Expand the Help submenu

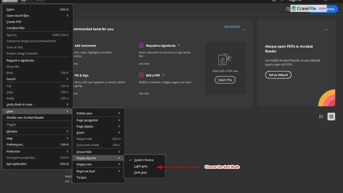(37, 138)
